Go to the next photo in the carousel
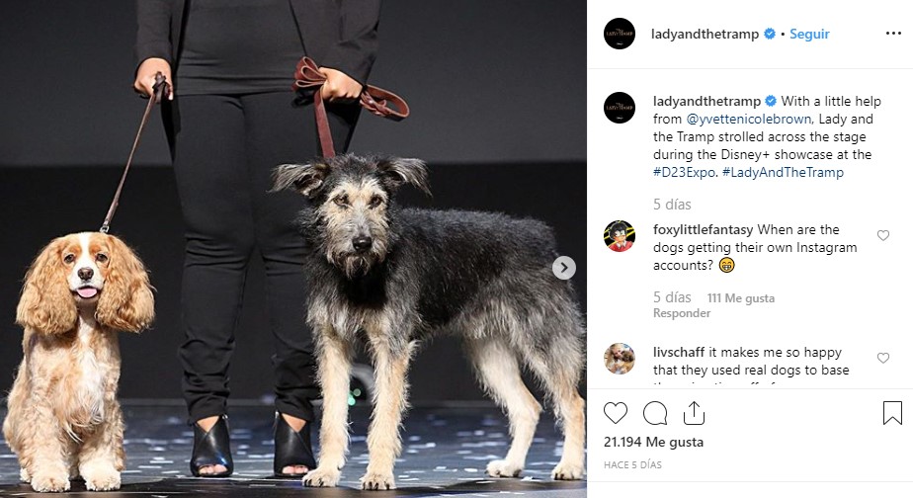Viewport: 913px width, 498px height. pyautogui.click(x=563, y=268)
